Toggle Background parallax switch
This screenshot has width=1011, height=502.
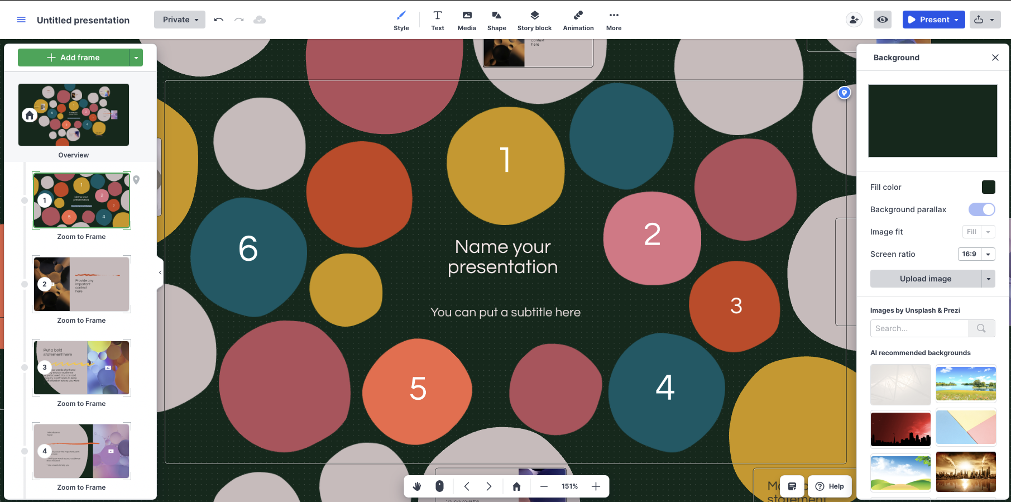tap(981, 209)
